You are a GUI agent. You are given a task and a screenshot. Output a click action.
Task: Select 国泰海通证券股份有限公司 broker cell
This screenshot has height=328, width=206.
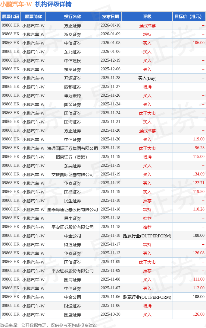pos(72,210)
